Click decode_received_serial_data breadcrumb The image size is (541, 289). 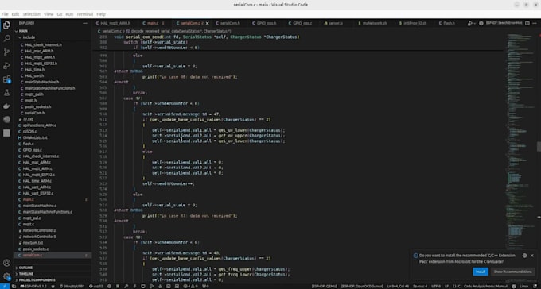pyautogui.click(x=178, y=31)
